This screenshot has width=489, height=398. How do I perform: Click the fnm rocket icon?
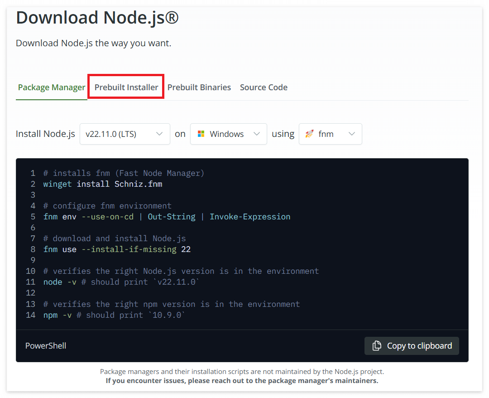(x=309, y=134)
